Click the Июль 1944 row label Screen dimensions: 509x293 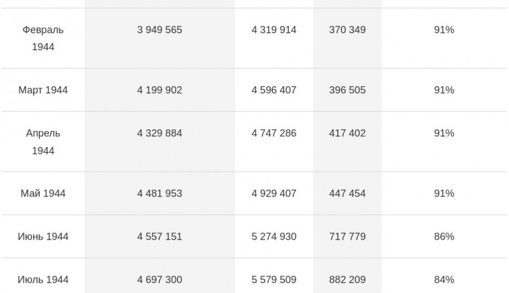pos(43,280)
